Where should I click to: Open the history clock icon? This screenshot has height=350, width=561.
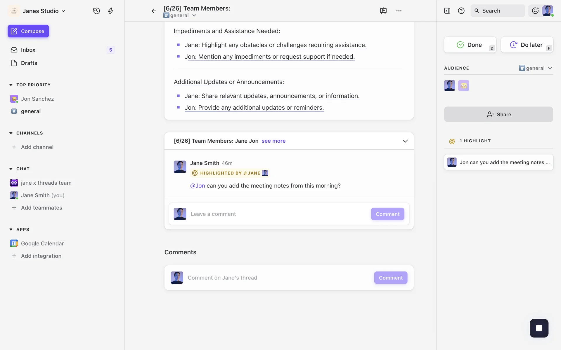pyautogui.click(x=96, y=11)
